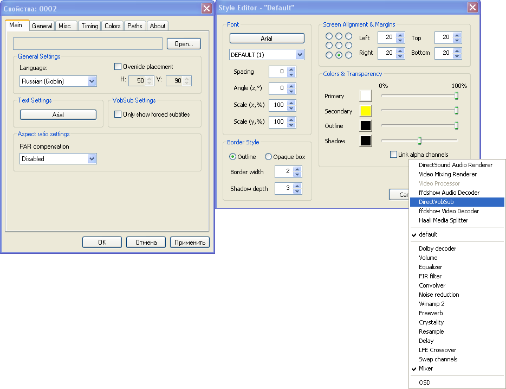Image resolution: width=506 pixels, height=389 pixels.
Task: Increase Border width with up arrow
Action: click(x=297, y=169)
